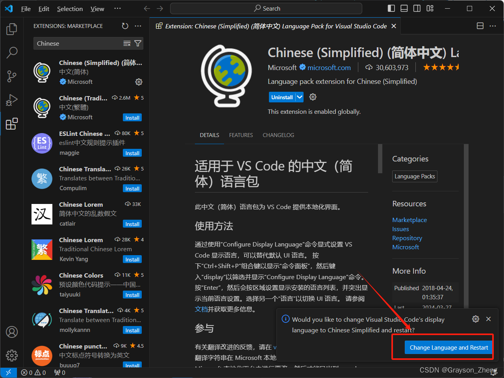Install Chinese Lorem by Kevin Yang
504x378 pixels.
click(132, 259)
